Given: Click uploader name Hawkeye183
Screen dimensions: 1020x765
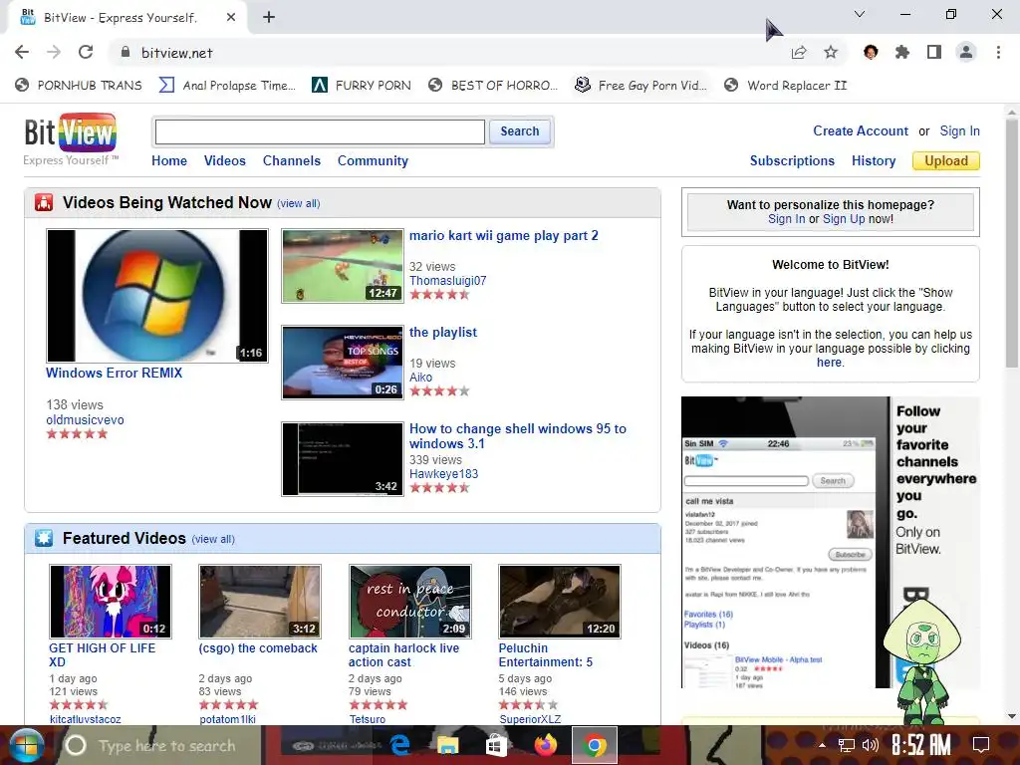Looking at the screenshot, I should coord(443,473).
